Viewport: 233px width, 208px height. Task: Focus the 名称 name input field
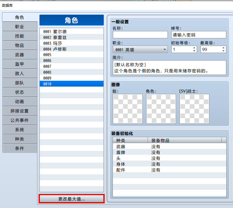(140, 35)
